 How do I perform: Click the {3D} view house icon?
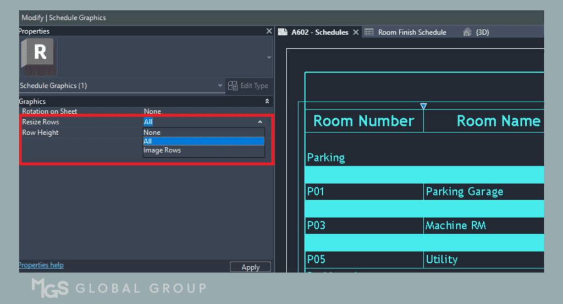click(467, 32)
